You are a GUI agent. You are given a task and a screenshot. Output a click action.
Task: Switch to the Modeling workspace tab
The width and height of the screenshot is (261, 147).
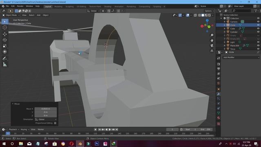tap(58, 7)
